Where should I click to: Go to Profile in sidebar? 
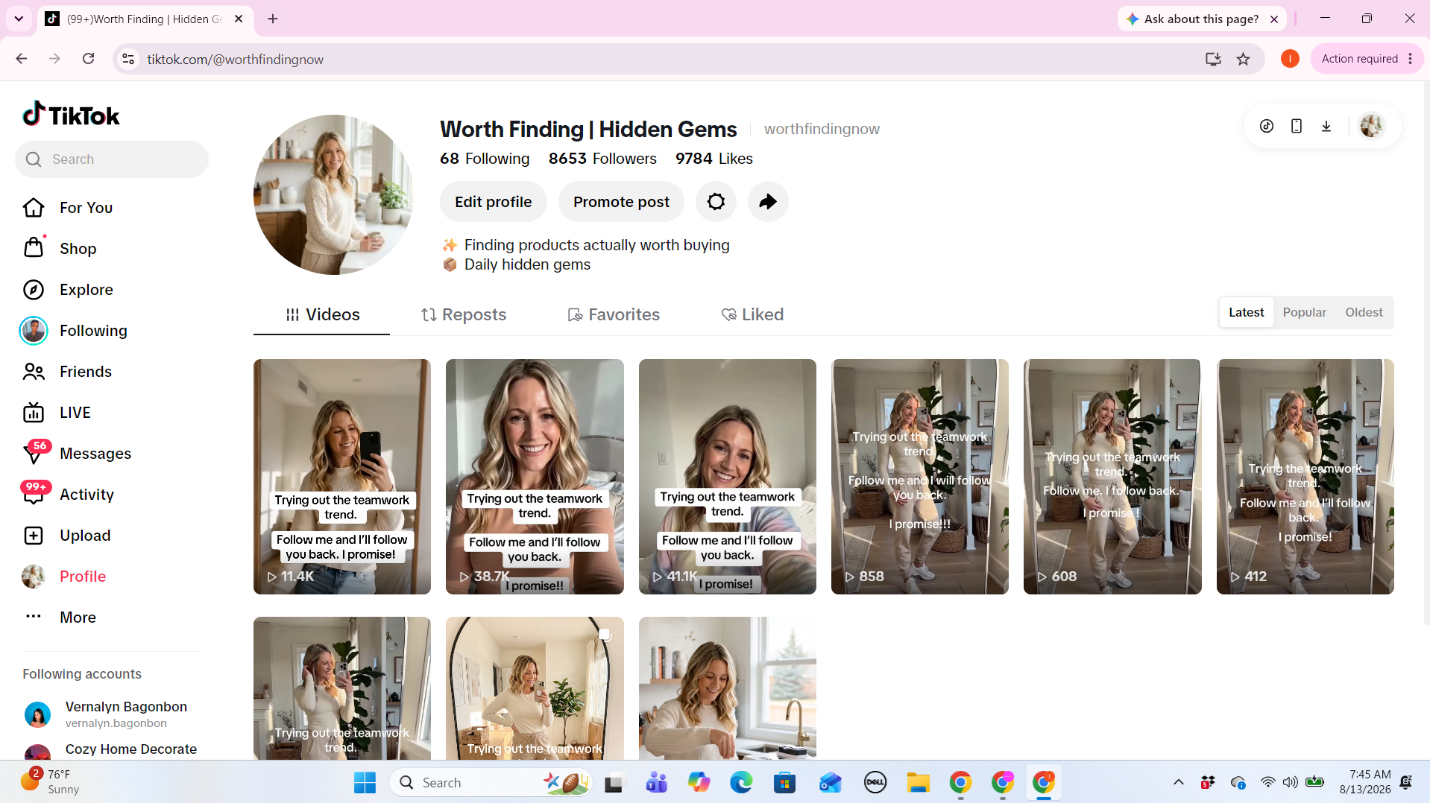tap(64, 577)
